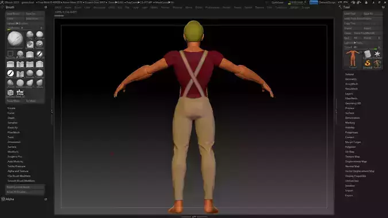Toggle the Menus button in title bar

313,2
